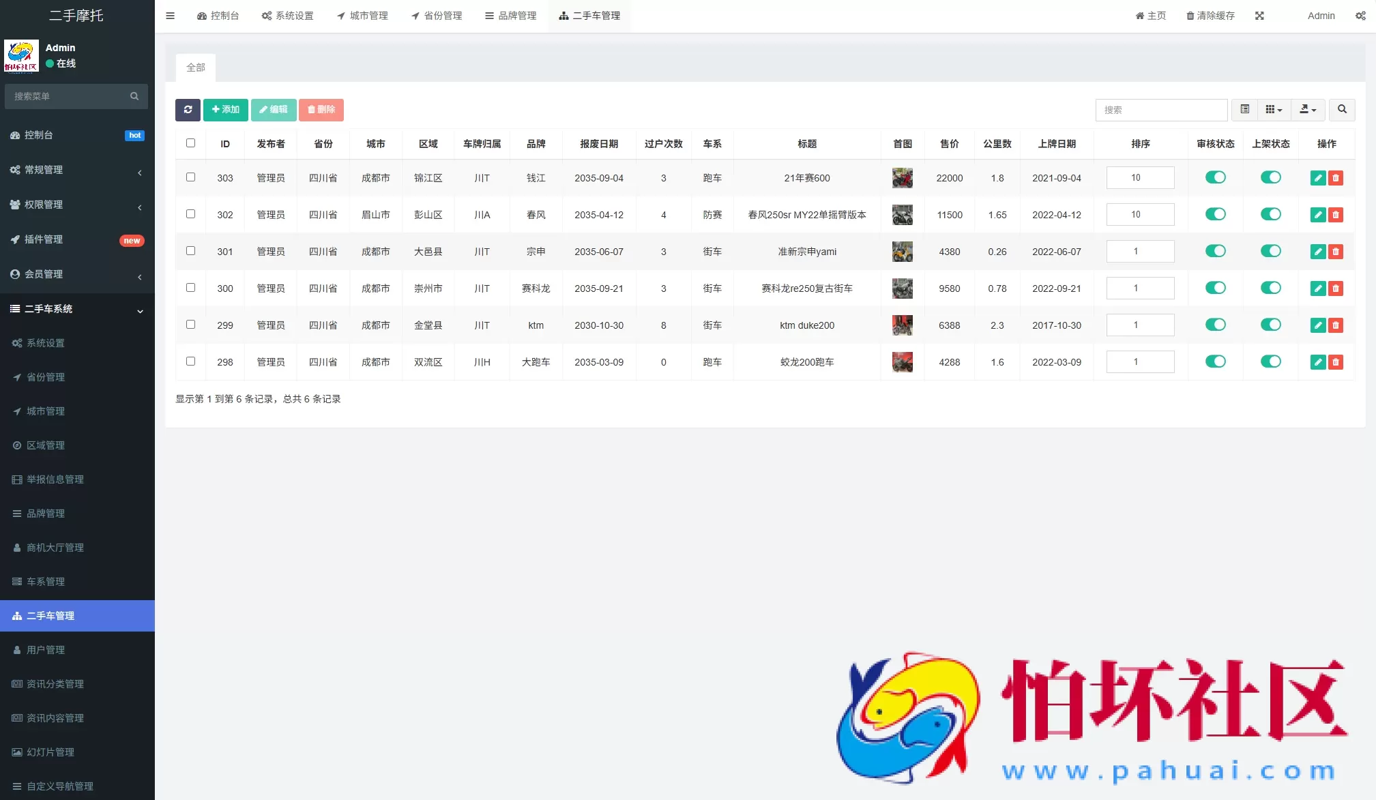Click the 排序 input field of row 300
Image resolution: width=1376 pixels, height=800 pixels.
point(1140,288)
